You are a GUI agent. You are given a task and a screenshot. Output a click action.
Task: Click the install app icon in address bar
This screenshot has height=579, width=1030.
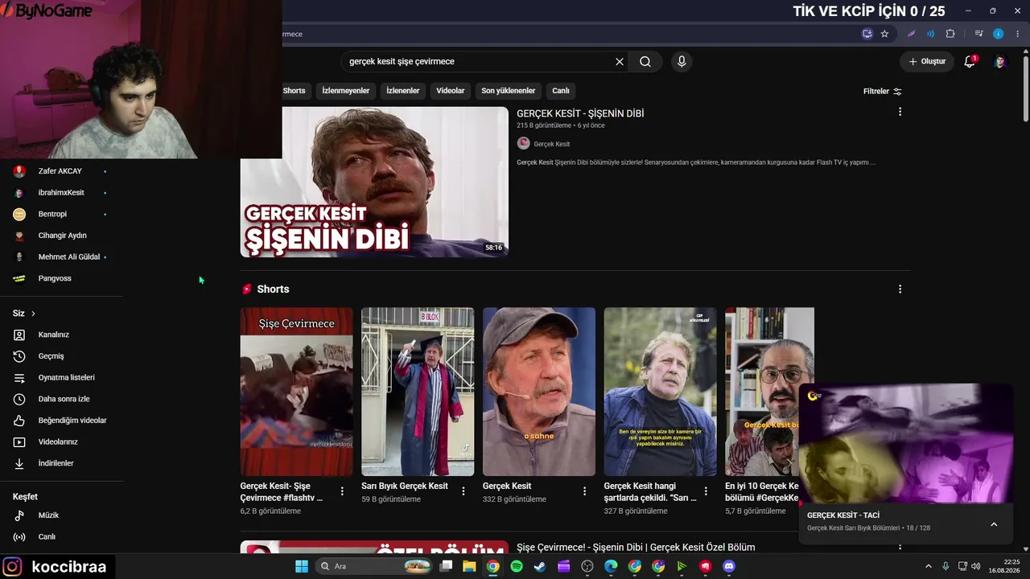tap(867, 34)
